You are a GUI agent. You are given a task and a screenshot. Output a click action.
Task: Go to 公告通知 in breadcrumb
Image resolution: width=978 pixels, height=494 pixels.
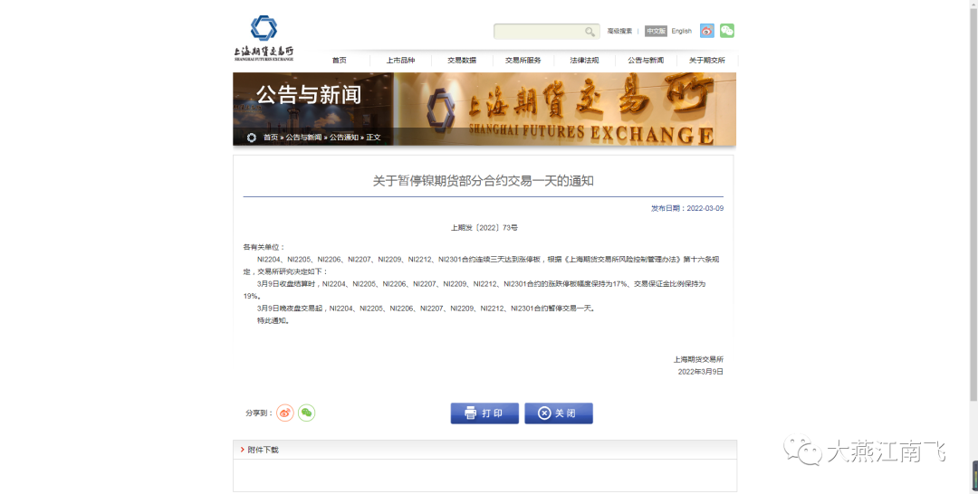tap(344, 138)
